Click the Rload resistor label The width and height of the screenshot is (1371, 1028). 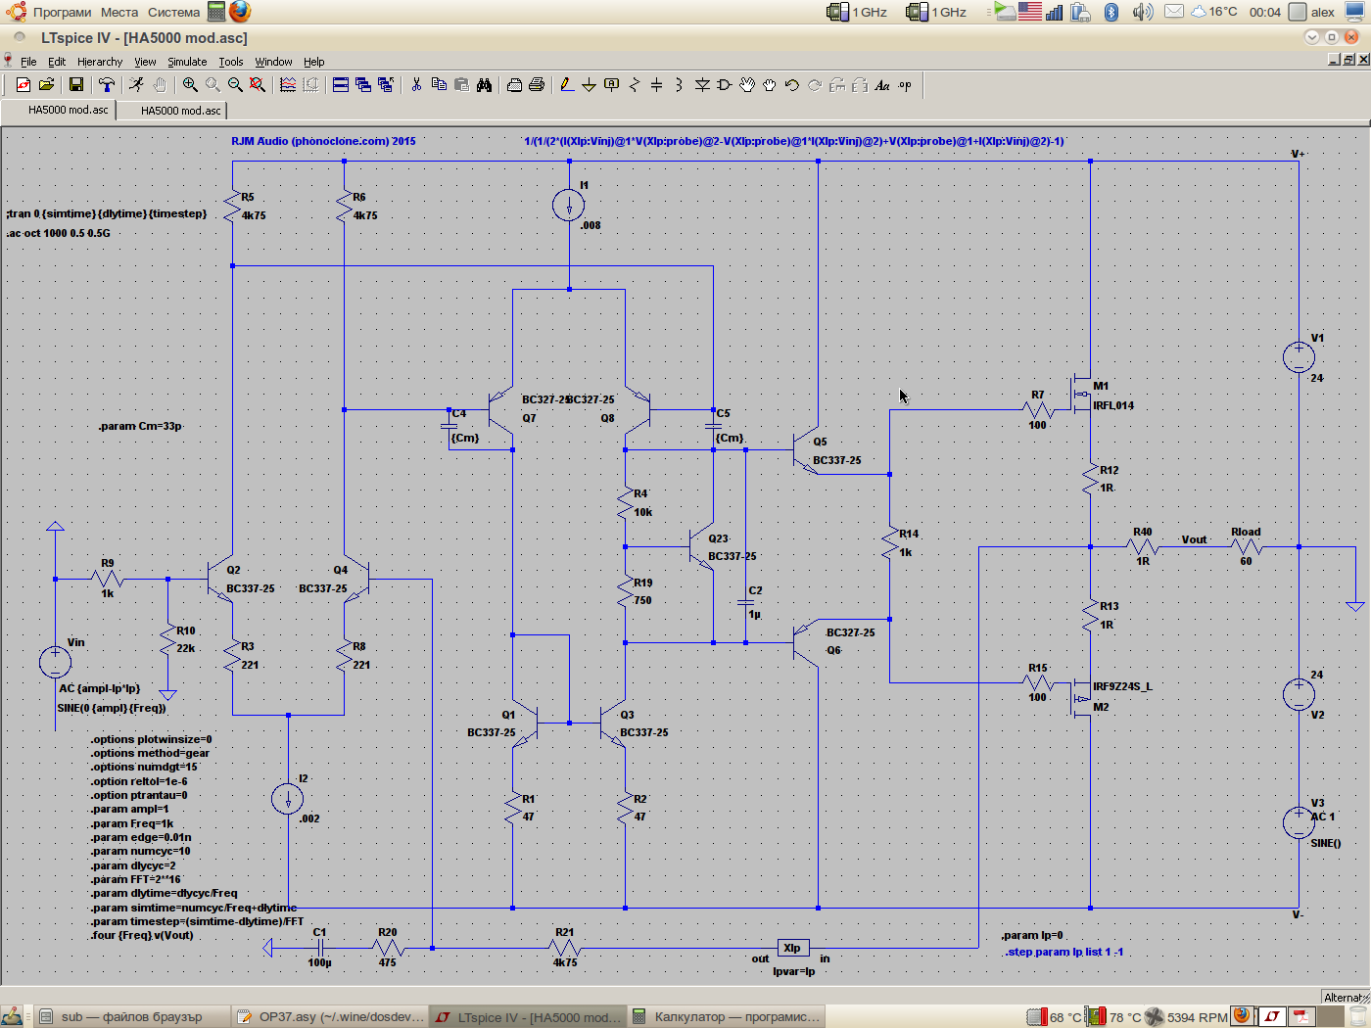(x=1246, y=532)
